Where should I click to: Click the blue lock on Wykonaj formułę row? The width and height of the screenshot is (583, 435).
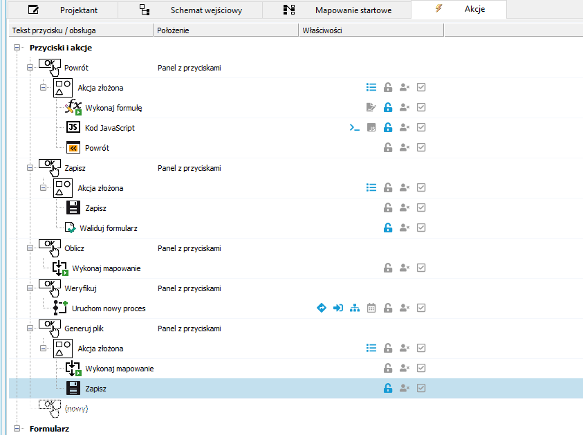point(388,107)
